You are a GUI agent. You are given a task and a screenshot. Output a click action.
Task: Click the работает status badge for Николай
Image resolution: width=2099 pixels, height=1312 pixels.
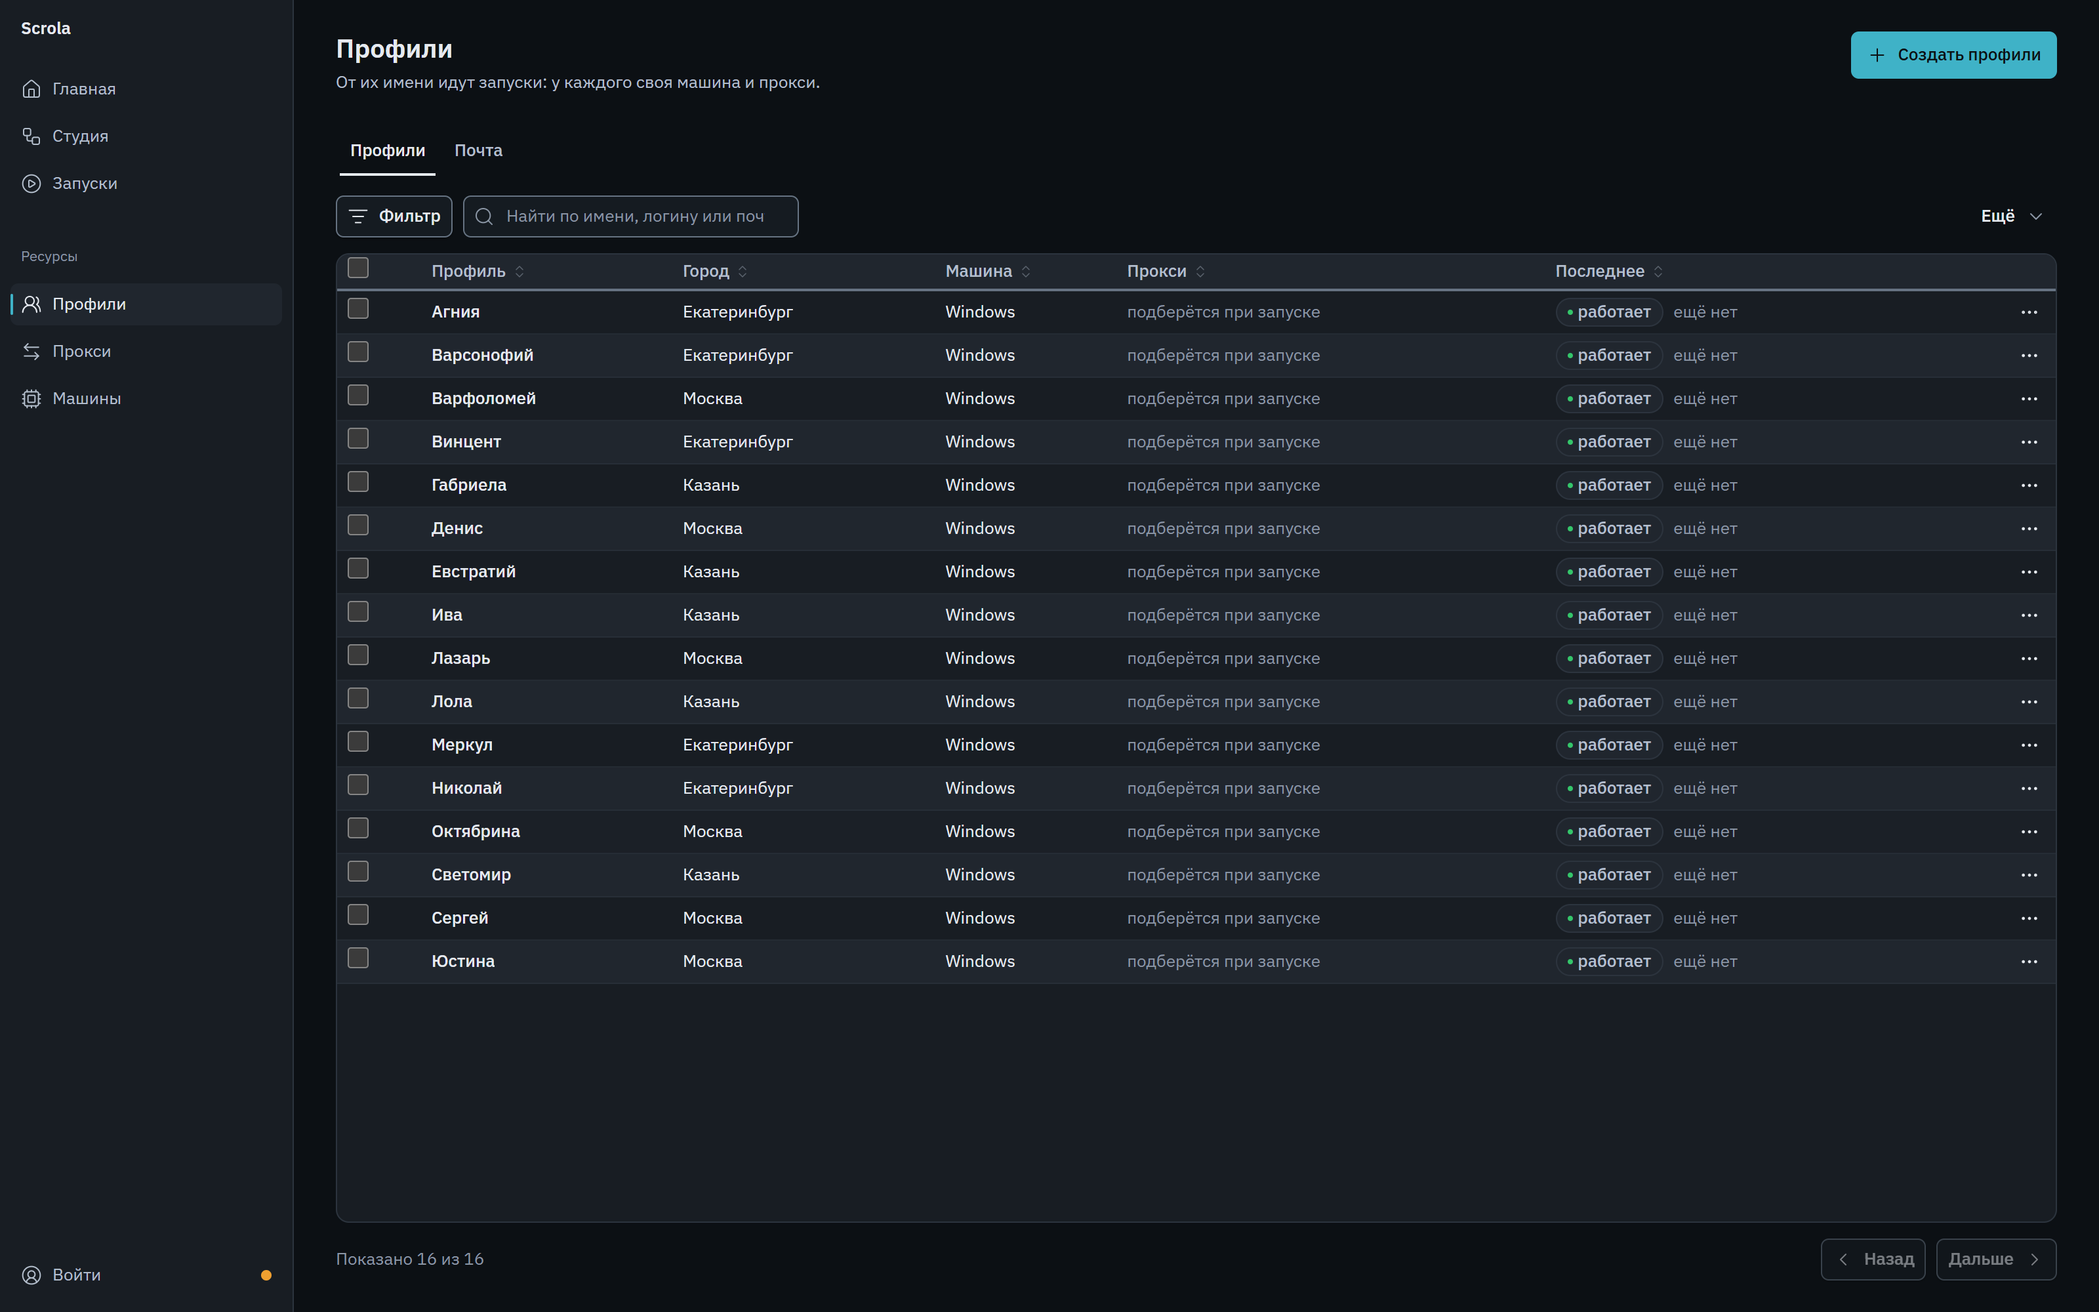point(1609,789)
